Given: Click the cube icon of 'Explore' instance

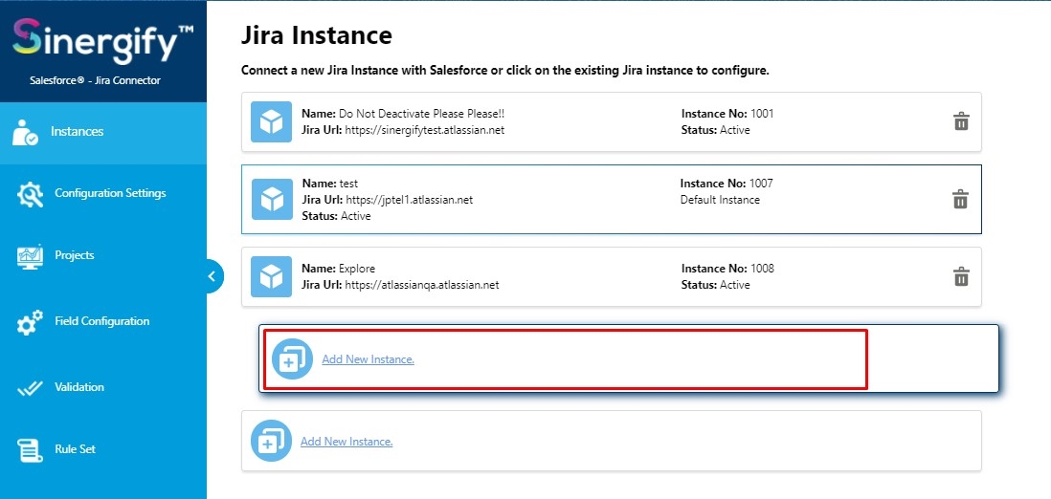Looking at the screenshot, I should click(271, 276).
